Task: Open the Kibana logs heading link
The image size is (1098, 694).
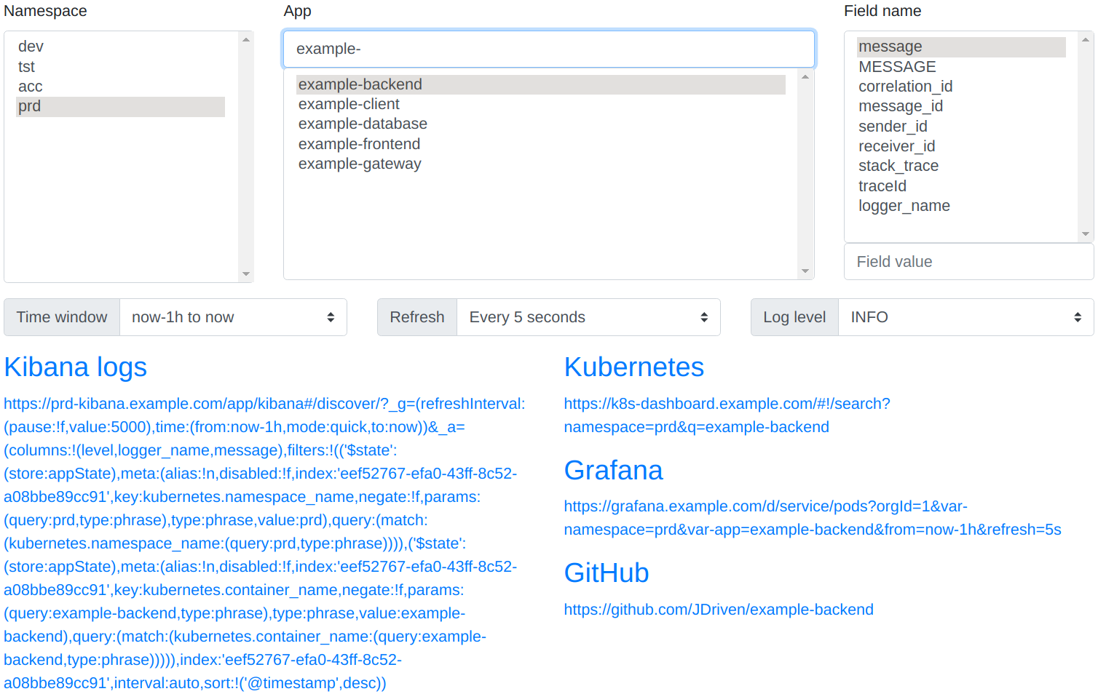Action: pyautogui.click(x=76, y=367)
